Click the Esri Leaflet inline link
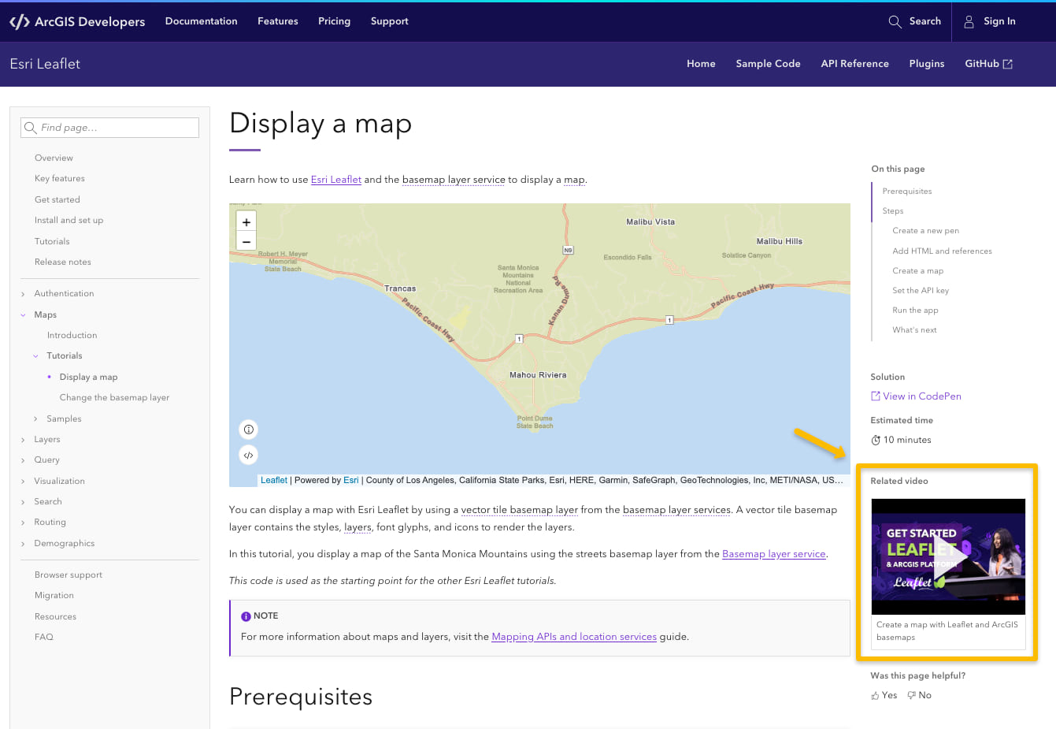 click(x=336, y=180)
